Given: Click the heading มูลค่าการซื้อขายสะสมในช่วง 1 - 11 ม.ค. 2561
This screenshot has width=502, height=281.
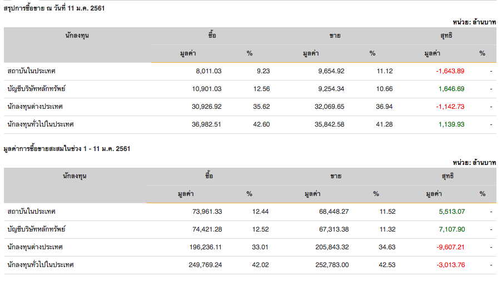Looking at the screenshot, I should point(67,149).
